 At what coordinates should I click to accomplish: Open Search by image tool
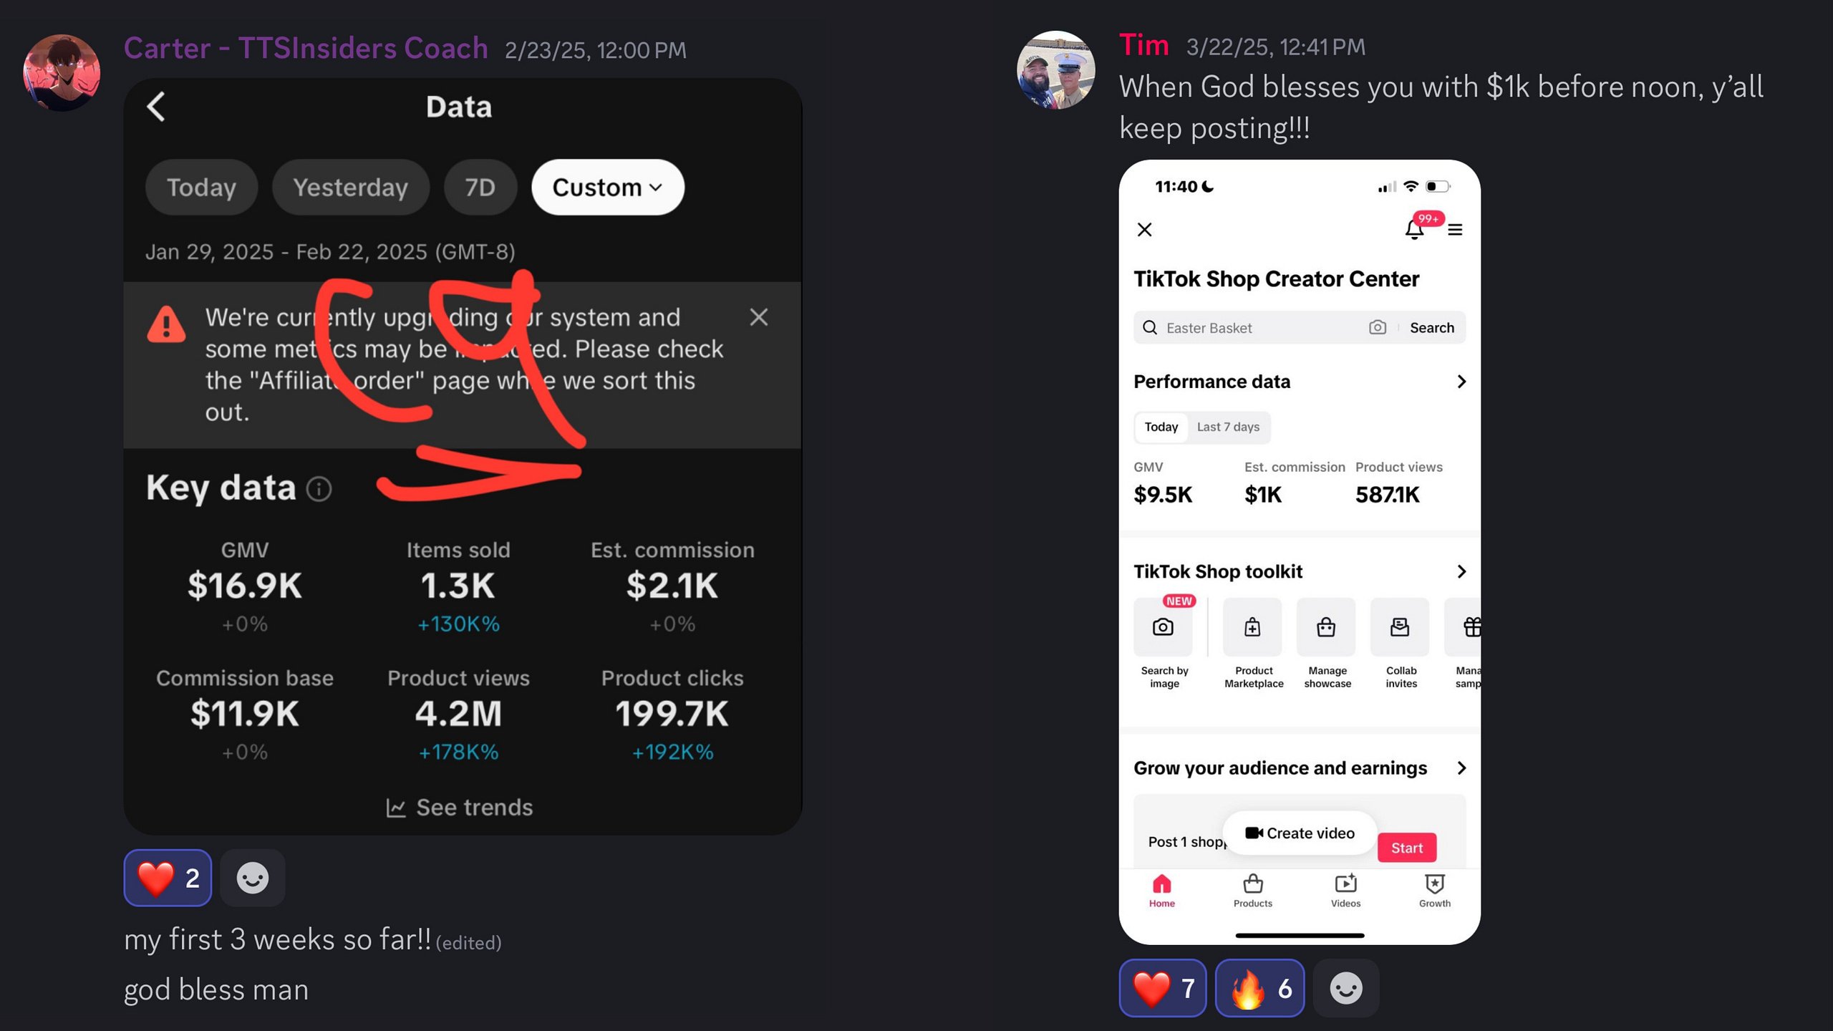[x=1164, y=643]
